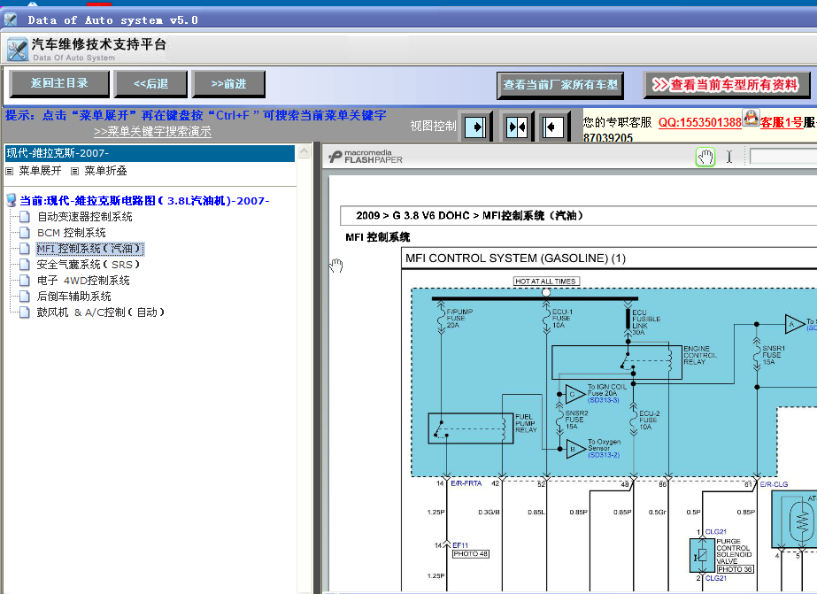Click the PHOTO 36 label in diagram
The width and height of the screenshot is (817, 594).
tap(736, 569)
